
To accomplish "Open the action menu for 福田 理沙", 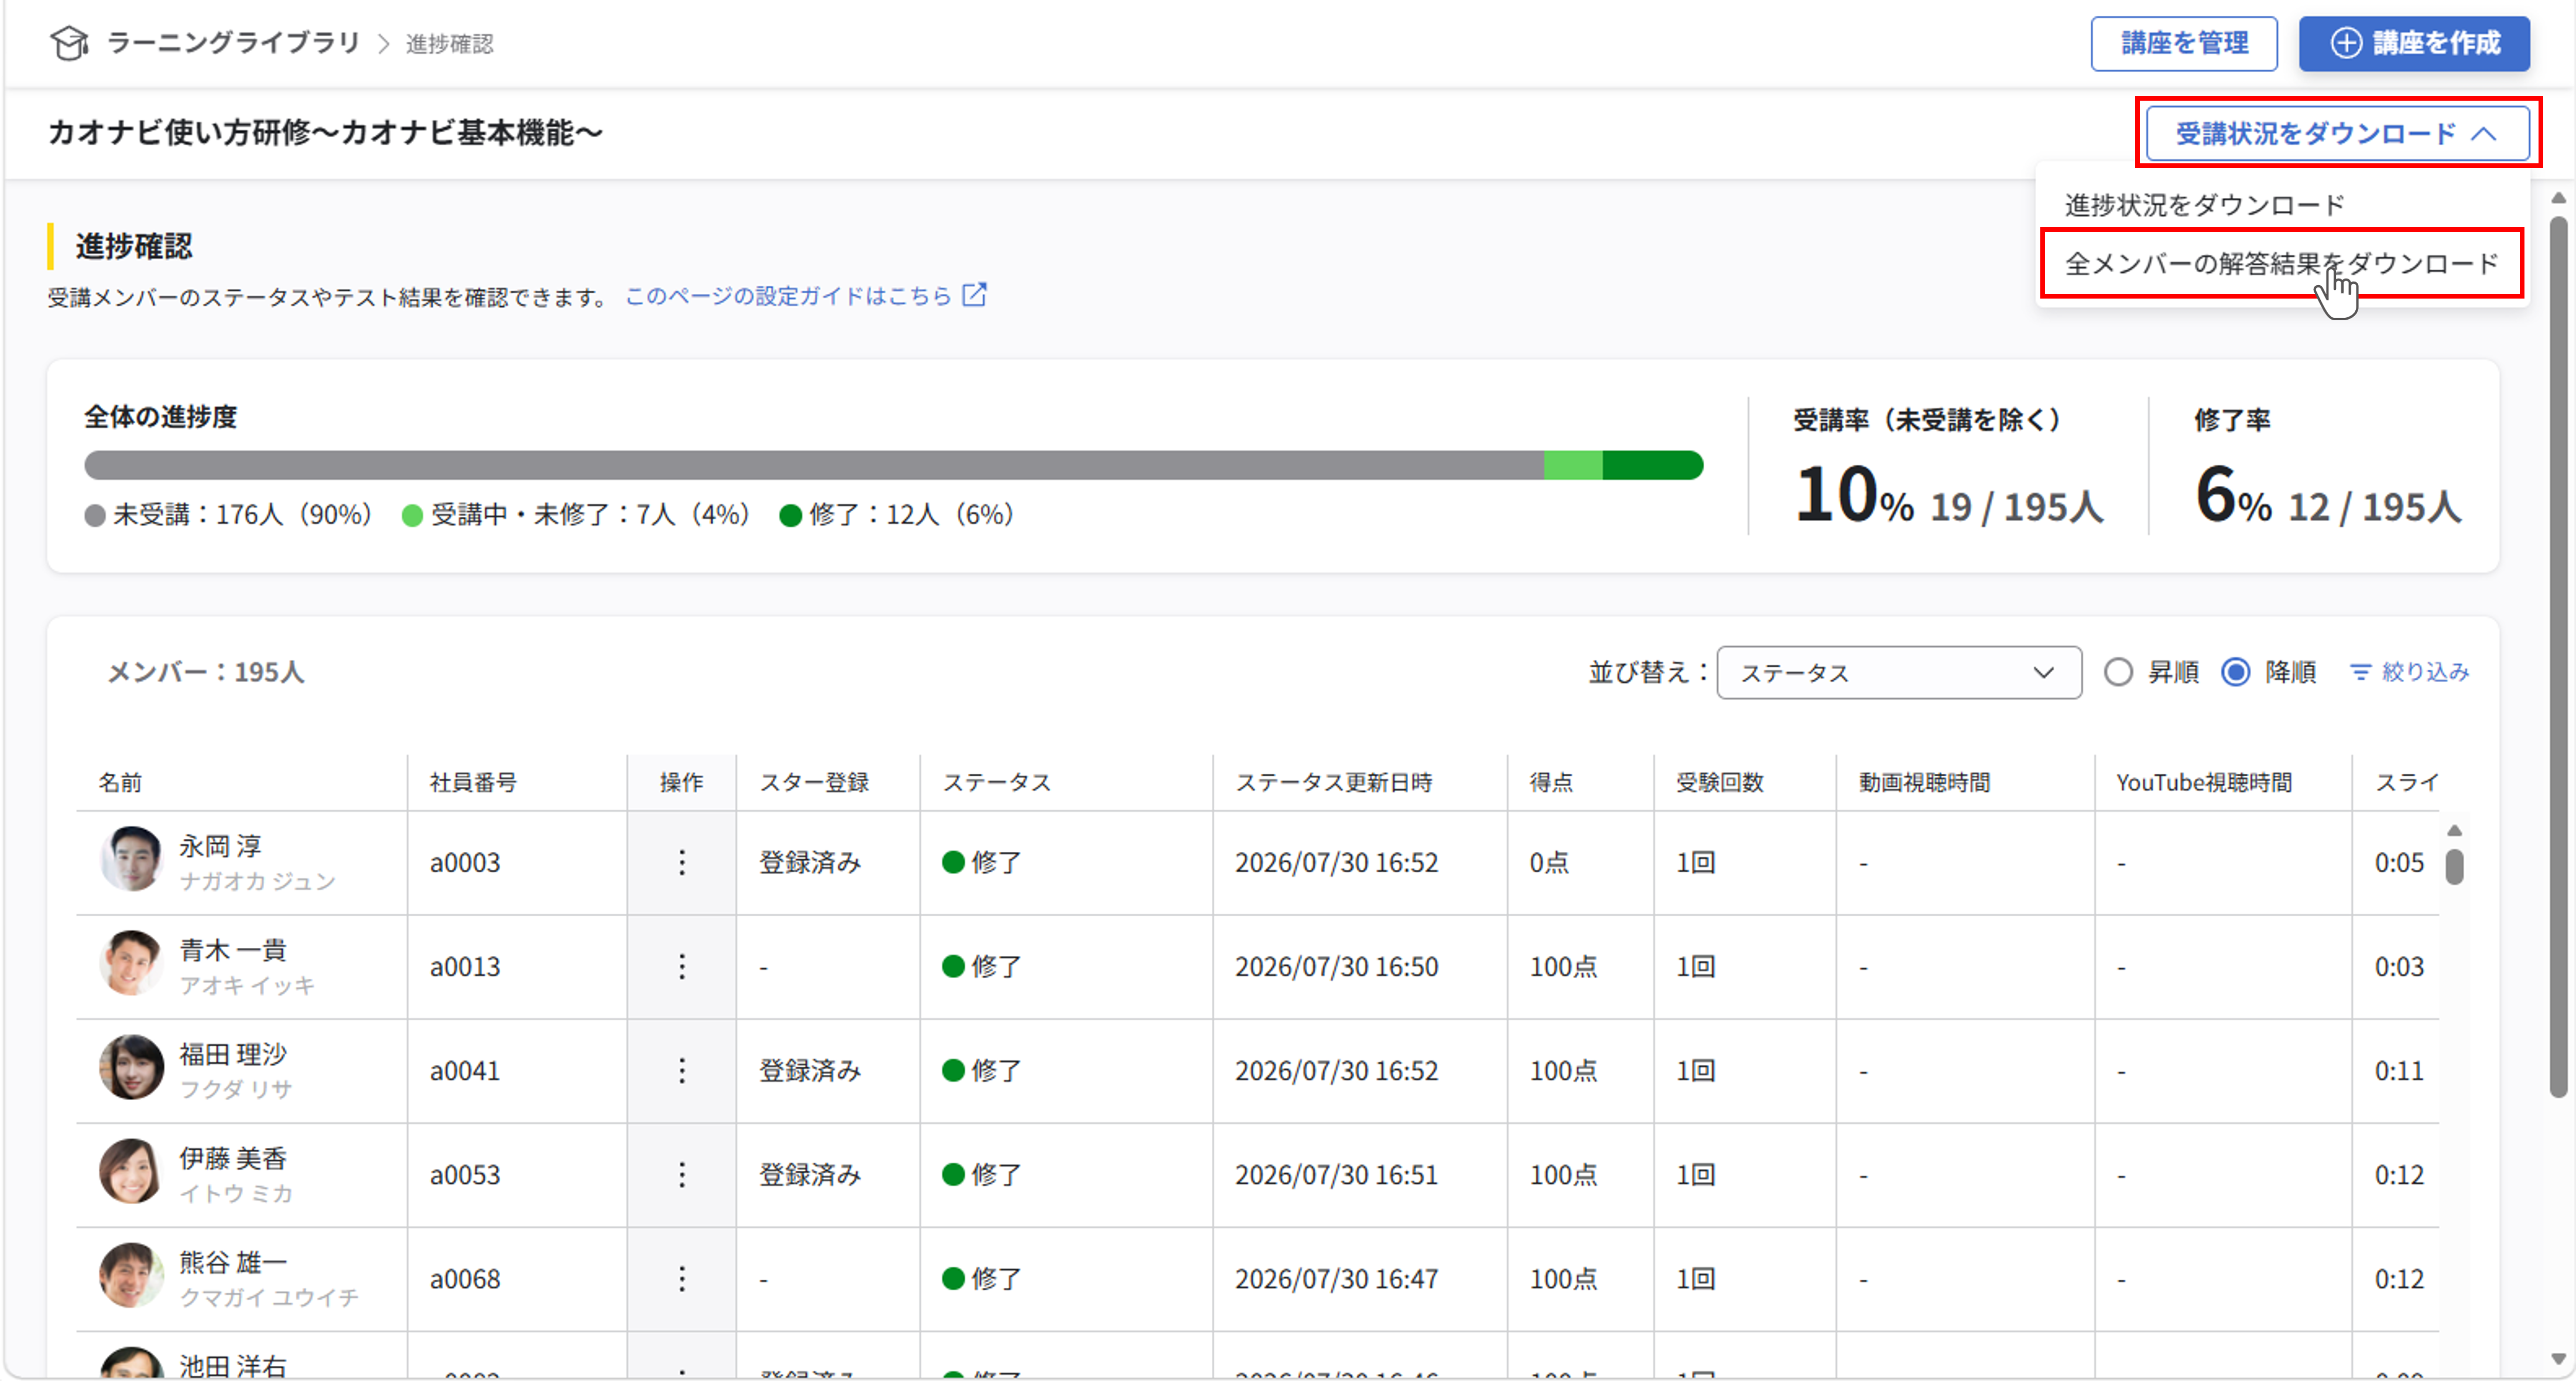I will pyautogui.click(x=682, y=1070).
